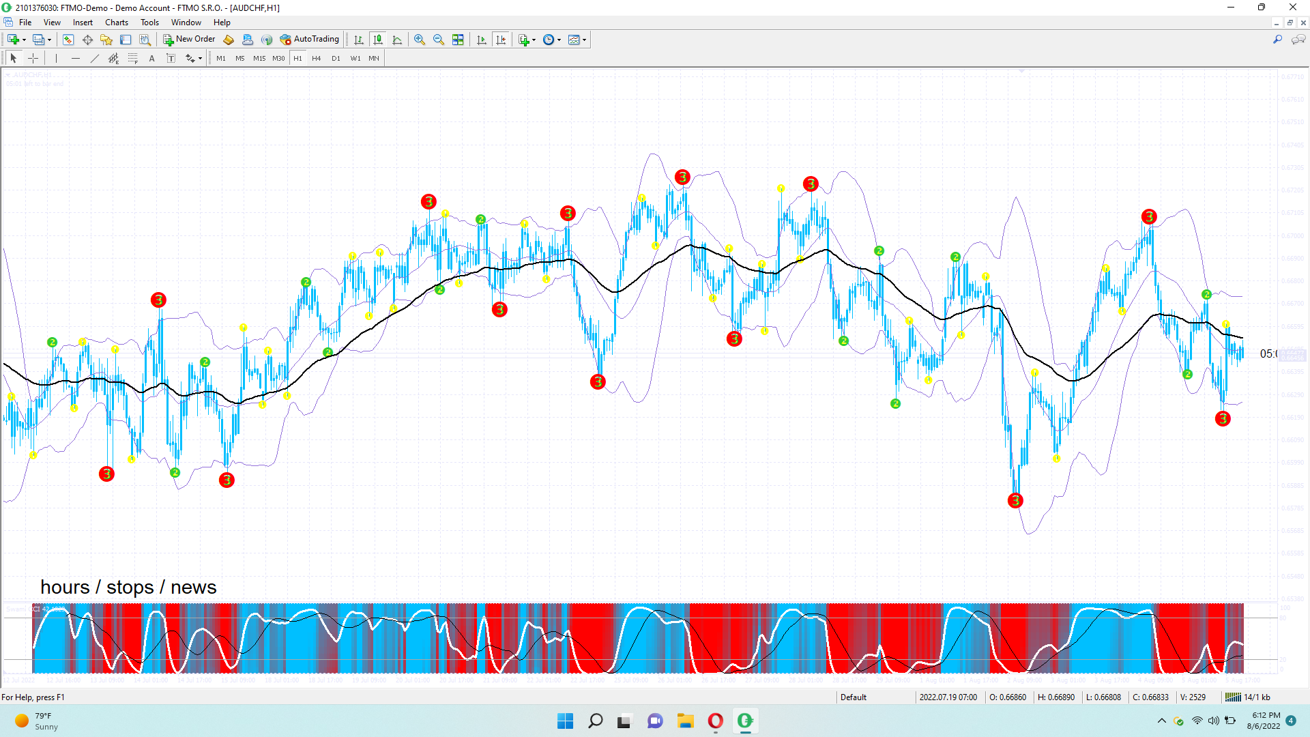The height and width of the screenshot is (737, 1310).
Task: Click the New Order button
Action: (189, 40)
